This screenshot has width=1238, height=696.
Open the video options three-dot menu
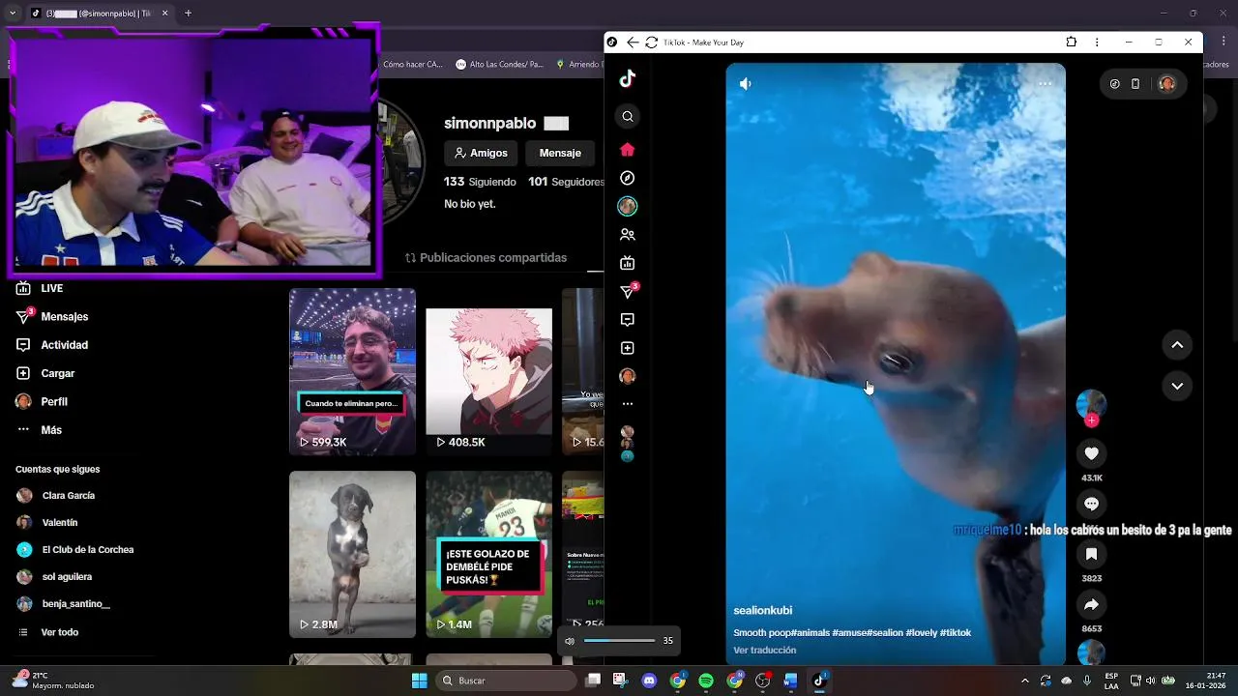[1045, 84]
